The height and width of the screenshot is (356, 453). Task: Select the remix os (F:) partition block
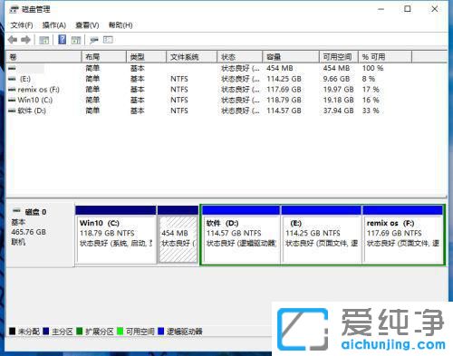pos(403,235)
